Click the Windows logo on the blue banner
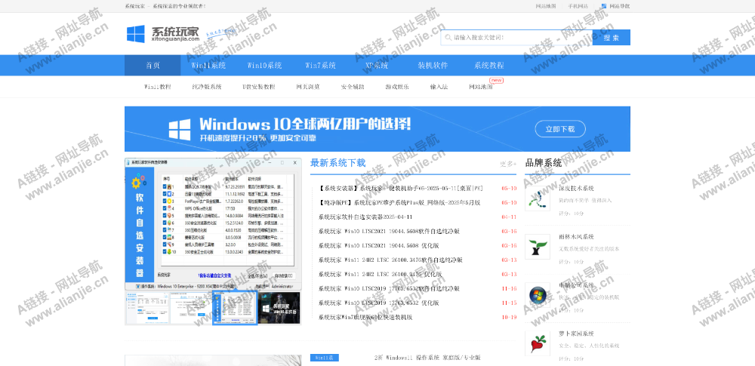 (x=179, y=130)
